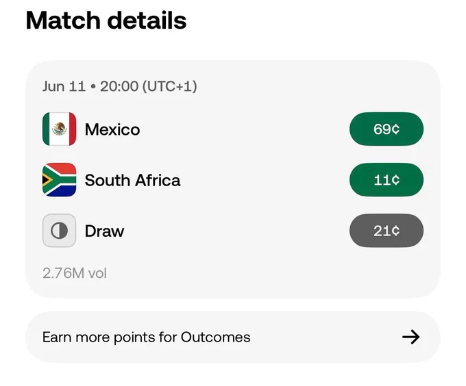The height and width of the screenshot is (386, 466).
Task: Click the Jun 11 match date
Action: point(64,86)
